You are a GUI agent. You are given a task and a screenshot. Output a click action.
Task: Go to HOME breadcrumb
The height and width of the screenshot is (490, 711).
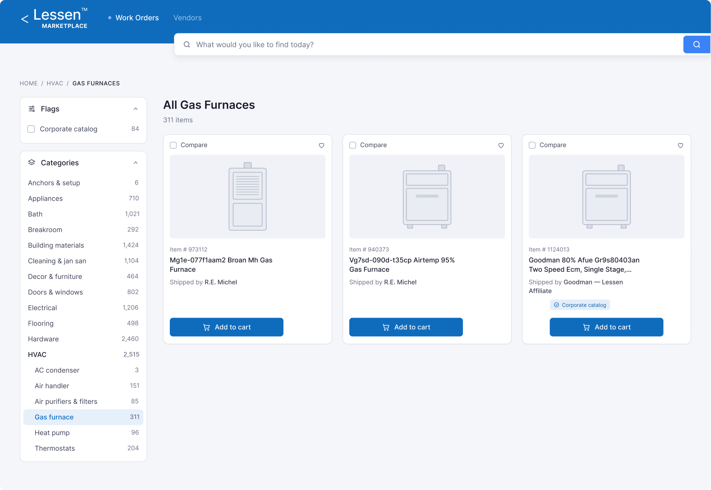[x=29, y=83]
